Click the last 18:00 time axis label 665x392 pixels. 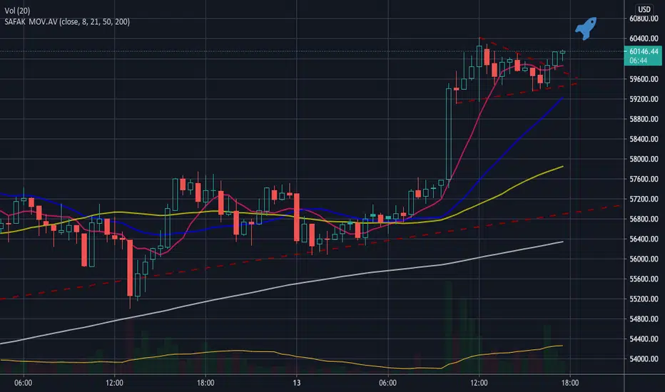[x=570, y=383]
